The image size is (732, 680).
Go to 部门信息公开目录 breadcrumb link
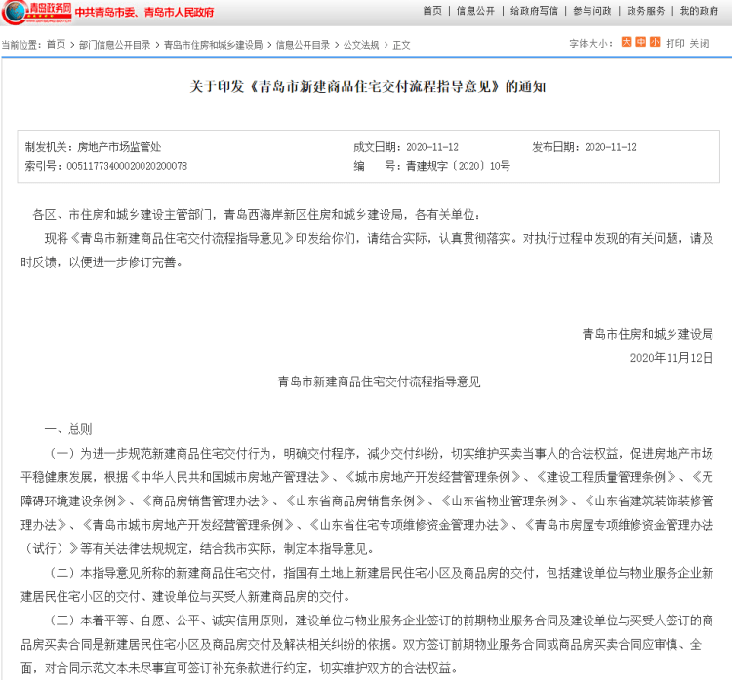point(115,45)
